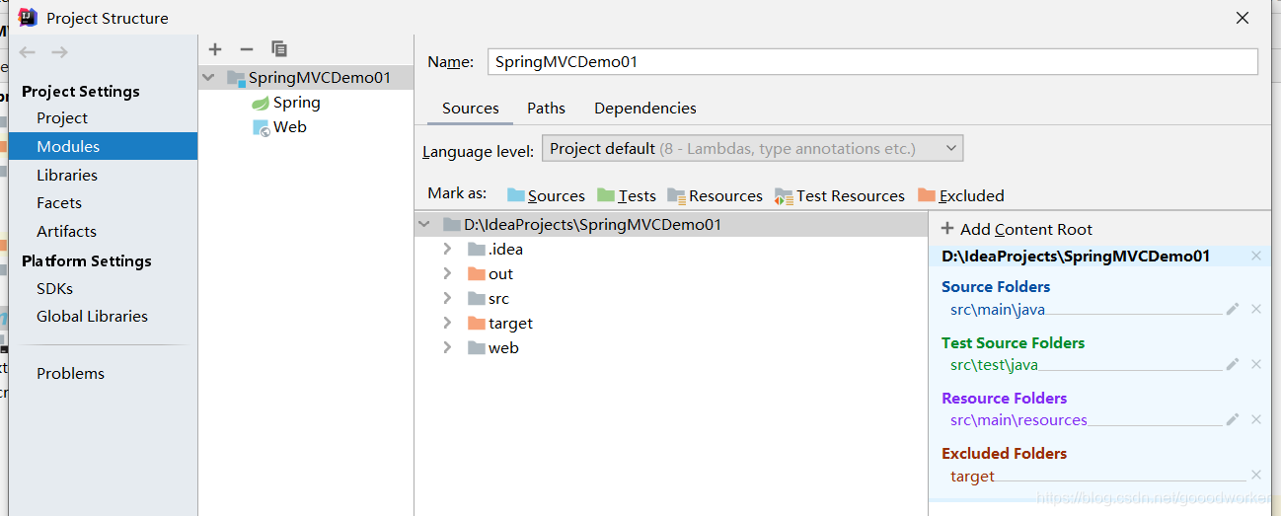Expand the web folder

[x=447, y=347]
